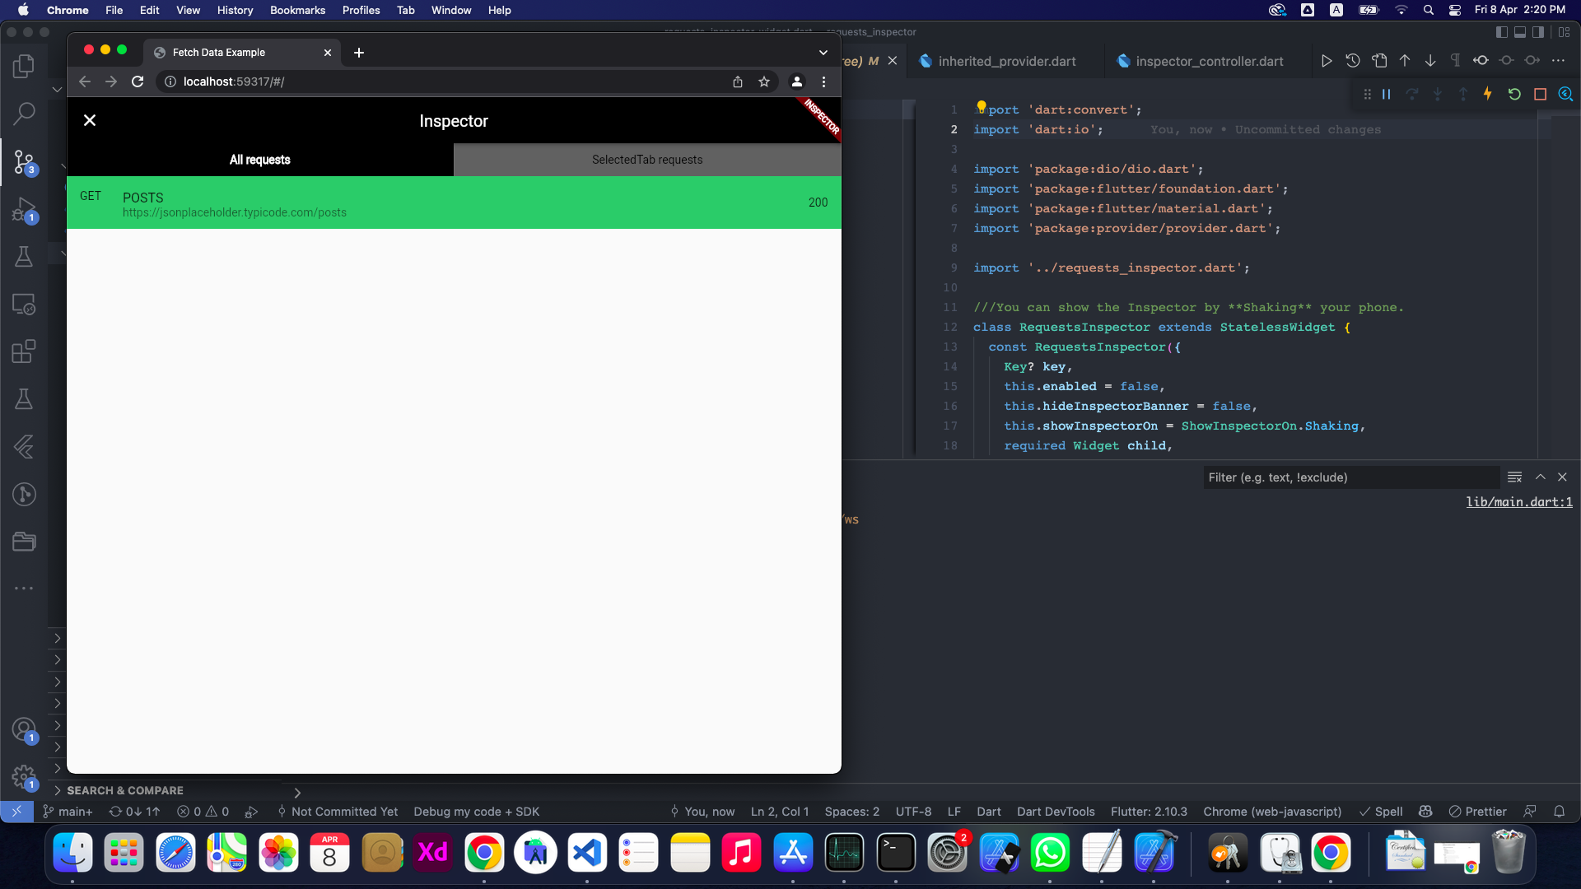Stop debugging with red square

(x=1540, y=94)
